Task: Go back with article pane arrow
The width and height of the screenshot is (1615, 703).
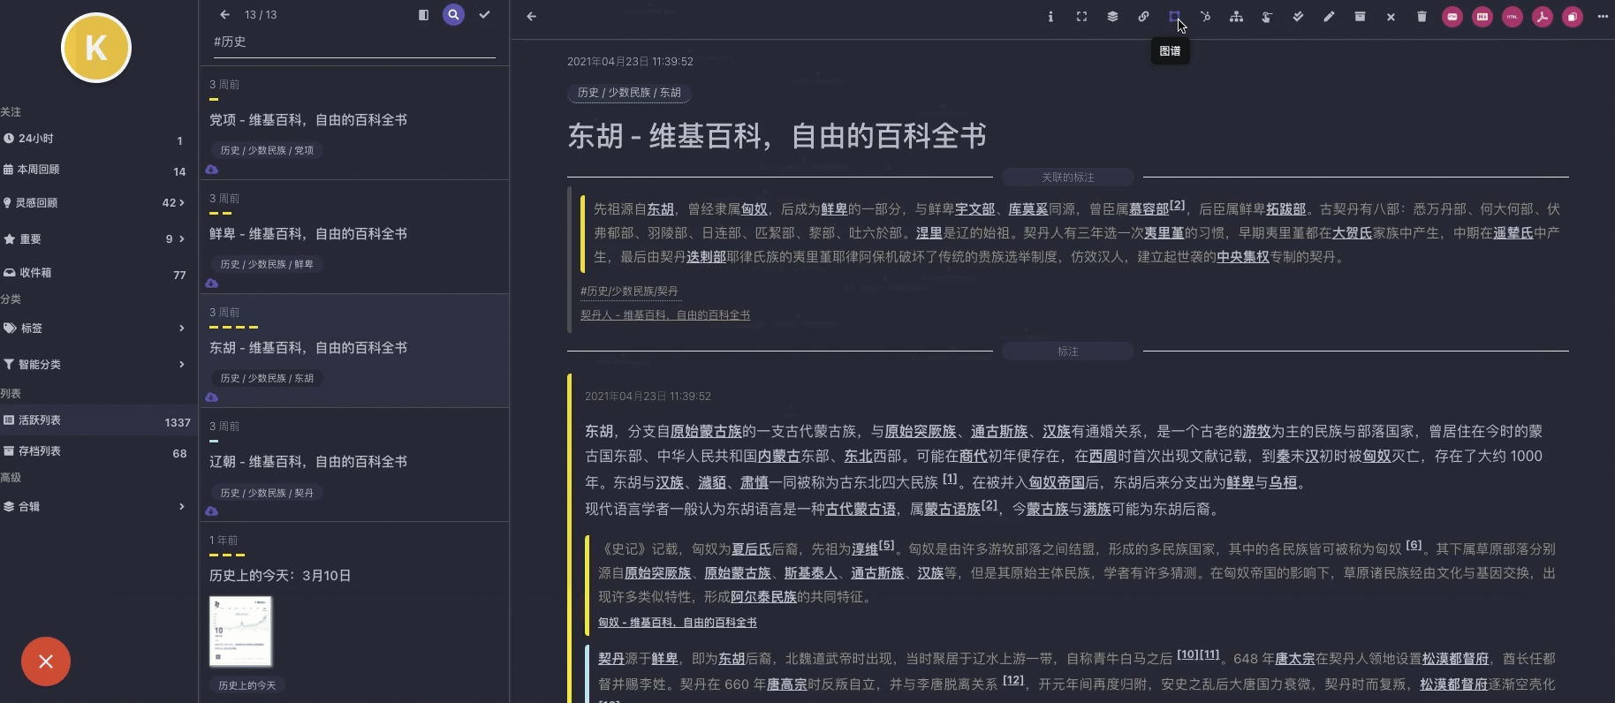Action: click(531, 16)
